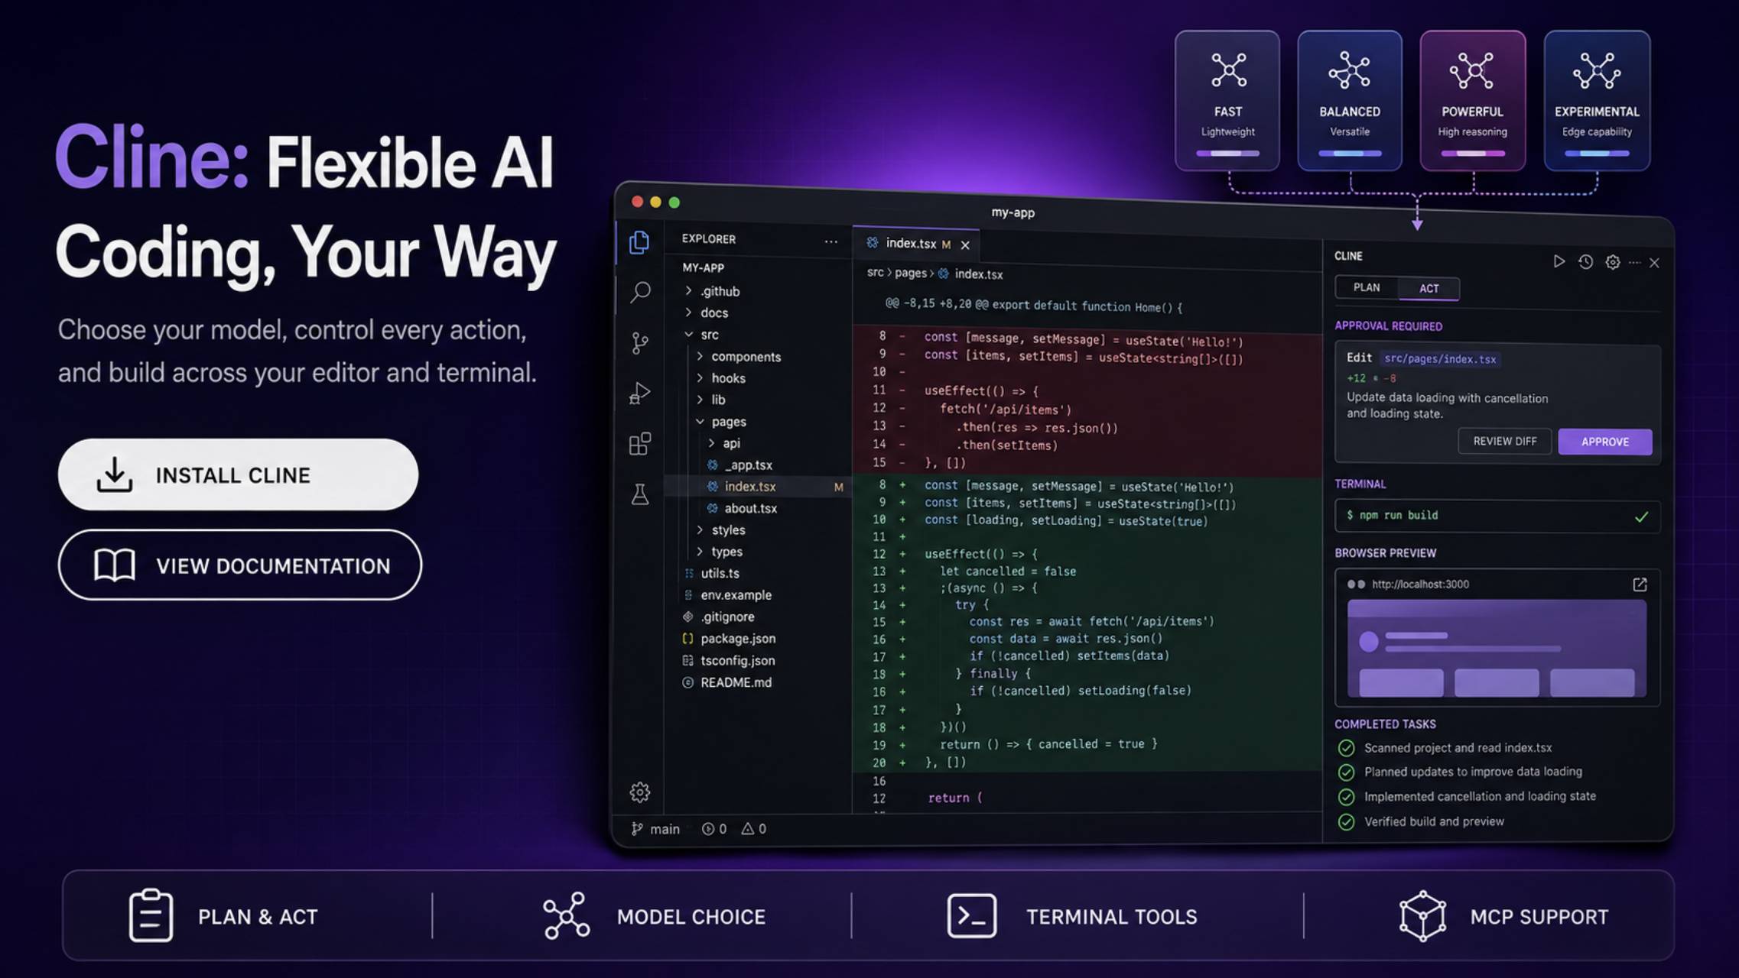Open the Manage gear at activity bar bottom
The height and width of the screenshot is (978, 1739).
(x=640, y=792)
